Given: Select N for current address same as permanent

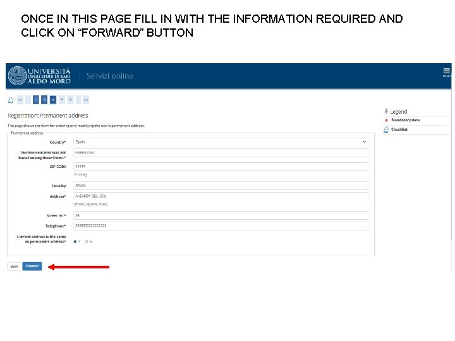Looking at the screenshot, I should click(86, 241).
